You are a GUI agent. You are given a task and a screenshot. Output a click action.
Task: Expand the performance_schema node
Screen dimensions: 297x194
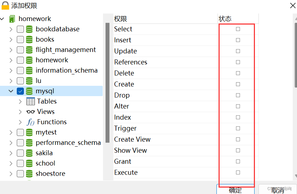click(11, 143)
